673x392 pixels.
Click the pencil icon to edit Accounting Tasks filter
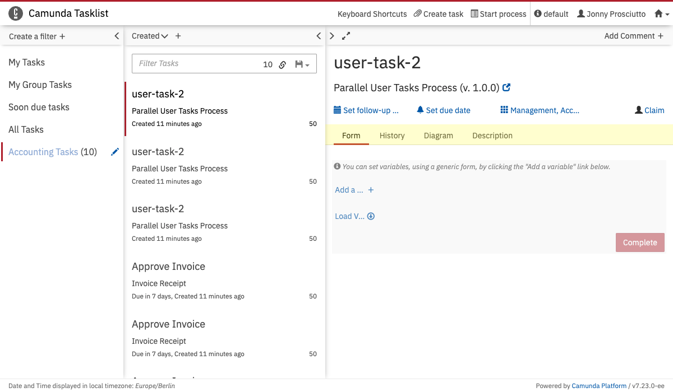pos(115,152)
